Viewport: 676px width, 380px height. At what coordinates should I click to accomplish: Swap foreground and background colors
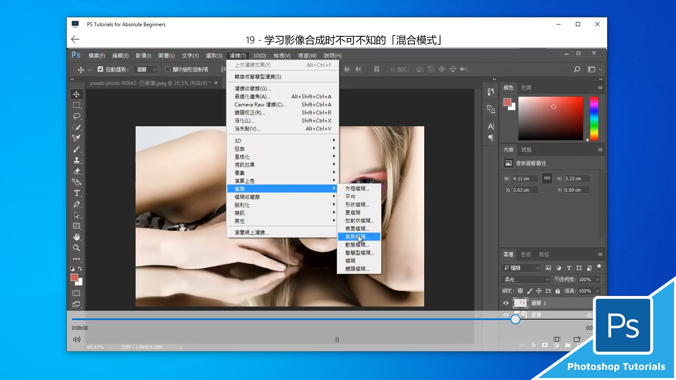click(x=80, y=269)
